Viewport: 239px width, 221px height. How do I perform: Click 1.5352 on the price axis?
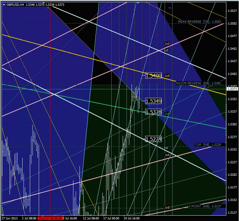point(232,99)
